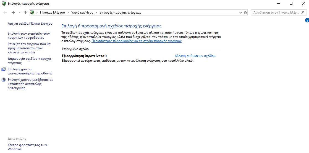
Task: Go up one level with up arrow
Action: click(25, 12)
